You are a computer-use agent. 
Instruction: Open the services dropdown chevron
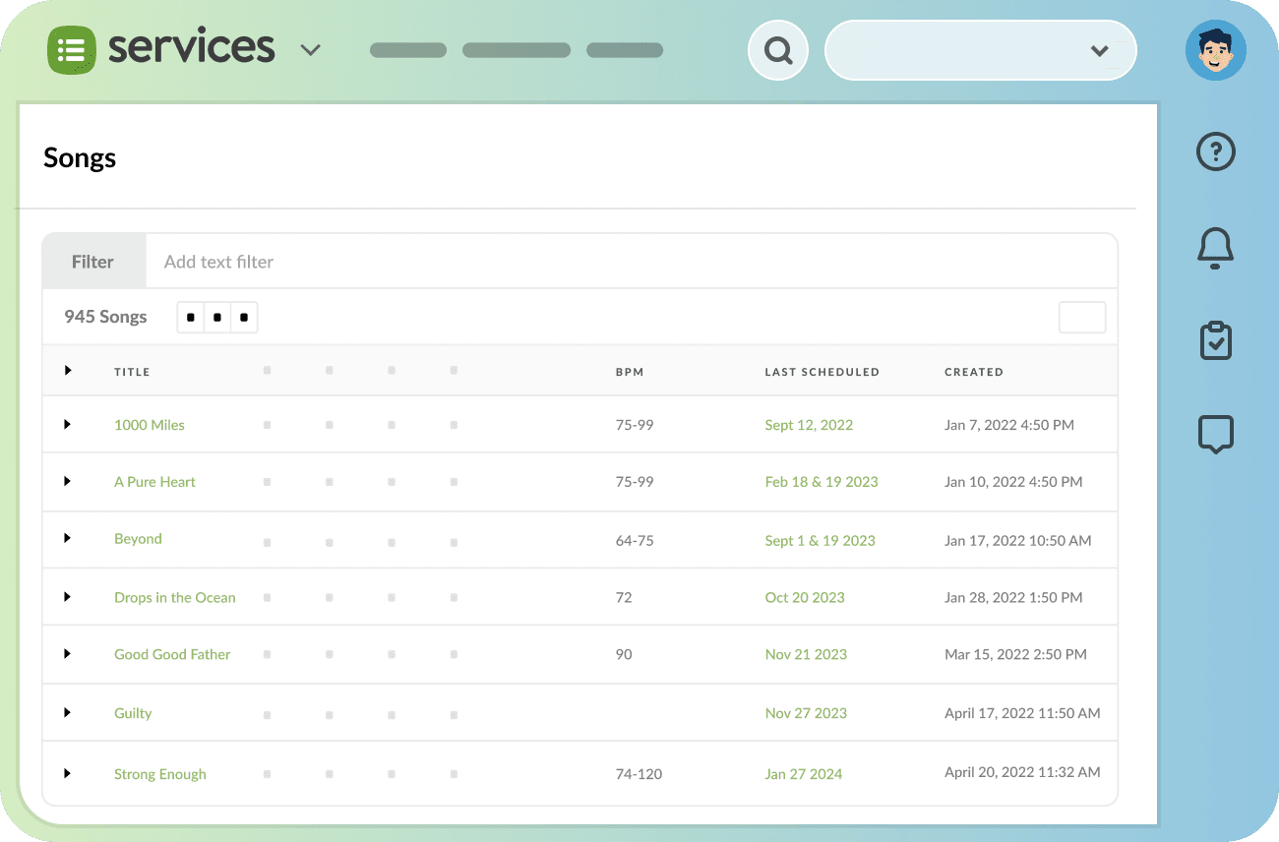click(311, 49)
